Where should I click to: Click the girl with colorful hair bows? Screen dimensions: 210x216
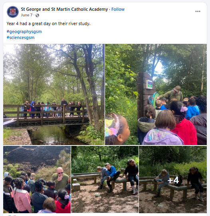click(x=117, y=130)
